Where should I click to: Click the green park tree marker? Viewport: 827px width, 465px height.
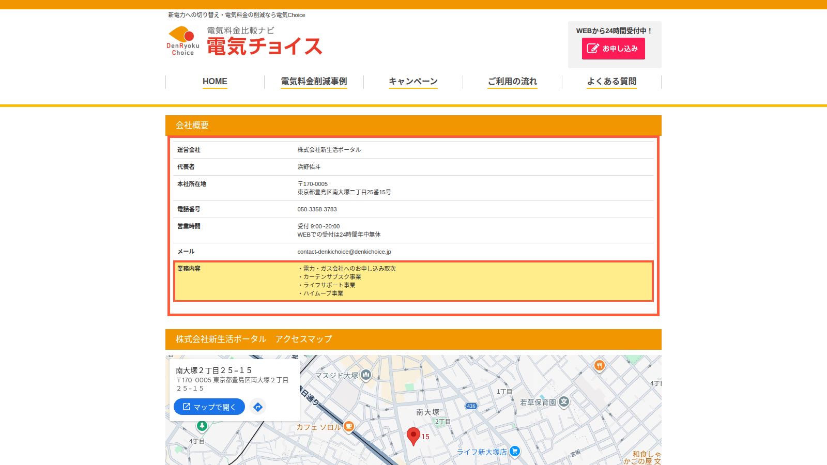(202, 426)
